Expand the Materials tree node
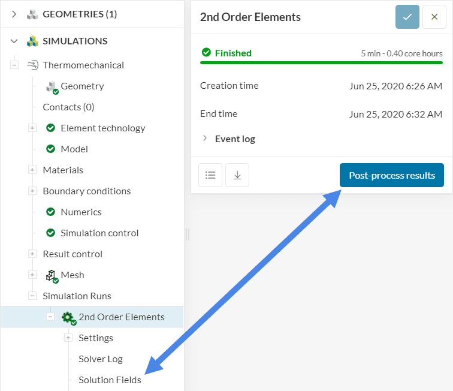This screenshot has width=453, height=391. pyautogui.click(x=32, y=170)
